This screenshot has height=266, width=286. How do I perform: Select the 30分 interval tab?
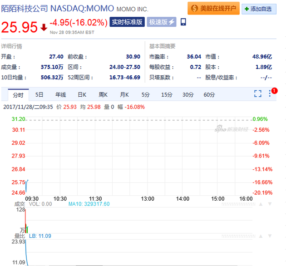pyautogui.click(x=188, y=95)
